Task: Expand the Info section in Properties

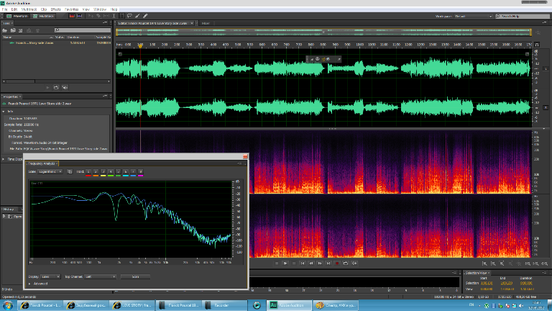Action: click(4, 112)
